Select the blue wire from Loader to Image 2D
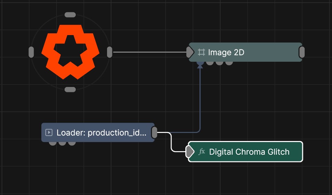The width and height of the screenshot is (332, 195). pos(200,102)
